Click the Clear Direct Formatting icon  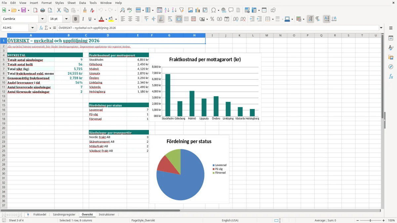point(92,10)
